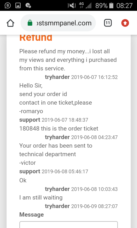Open the tab switcher showing 11 tabs

pyautogui.click(x=108, y=23)
